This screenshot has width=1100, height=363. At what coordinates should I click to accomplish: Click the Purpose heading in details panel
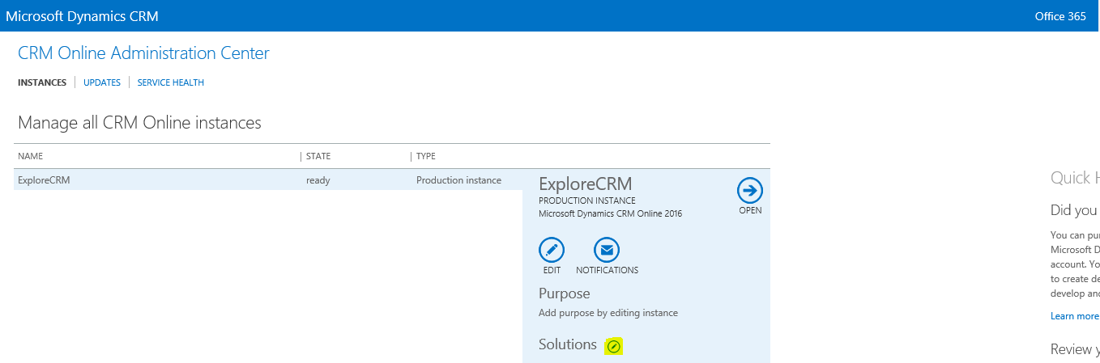point(564,293)
